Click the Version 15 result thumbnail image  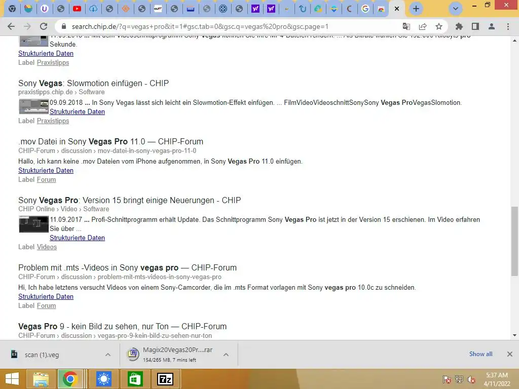[34, 224]
